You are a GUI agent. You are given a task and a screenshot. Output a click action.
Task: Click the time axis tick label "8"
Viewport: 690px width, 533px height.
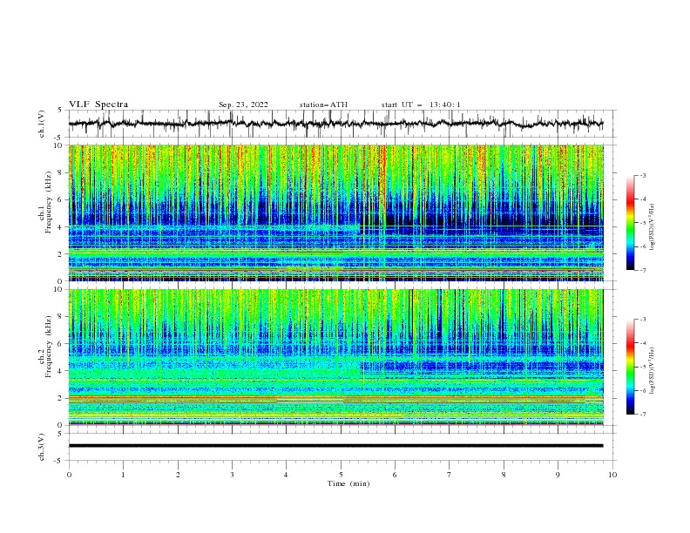click(x=504, y=475)
